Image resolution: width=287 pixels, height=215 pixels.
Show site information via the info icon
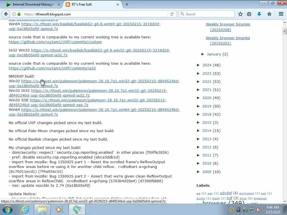14,14
